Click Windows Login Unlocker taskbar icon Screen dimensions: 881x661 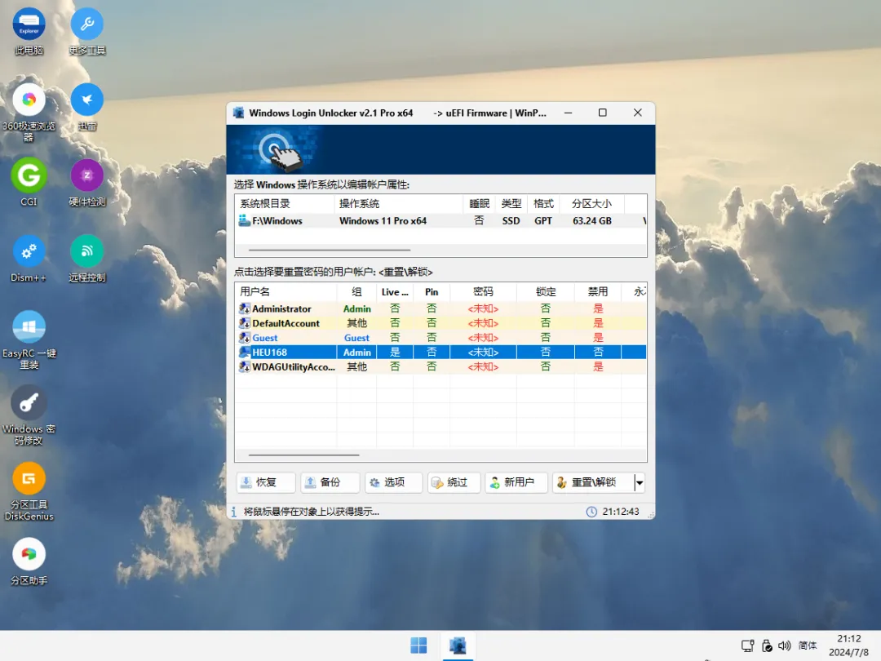tap(458, 645)
